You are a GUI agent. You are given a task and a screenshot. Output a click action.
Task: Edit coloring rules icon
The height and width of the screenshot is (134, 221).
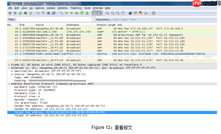141,13
